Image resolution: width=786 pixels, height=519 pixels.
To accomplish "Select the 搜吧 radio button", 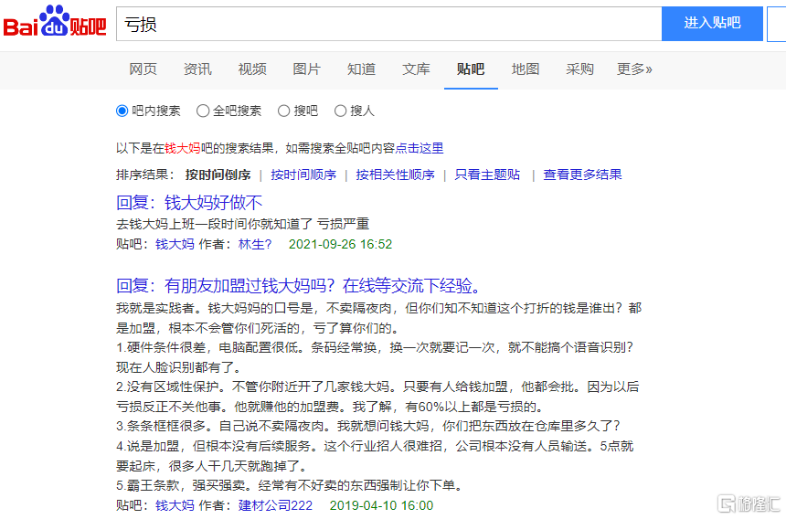I will point(283,111).
